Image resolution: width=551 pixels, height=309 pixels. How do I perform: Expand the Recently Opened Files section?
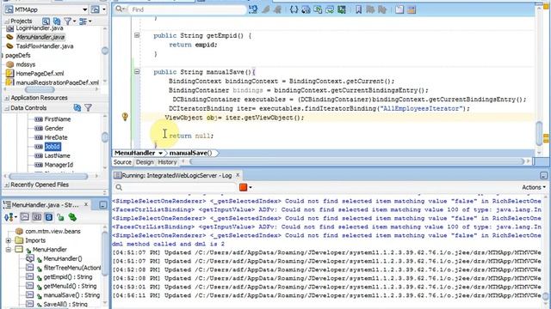pyautogui.click(x=7, y=185)
